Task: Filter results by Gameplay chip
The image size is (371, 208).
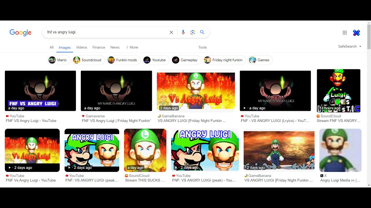Action: (x=185, y=60)
